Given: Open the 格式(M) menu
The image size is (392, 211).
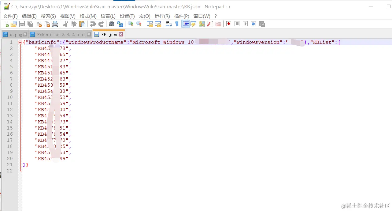Looking at the screenshot, I should [x=88, y=16].
